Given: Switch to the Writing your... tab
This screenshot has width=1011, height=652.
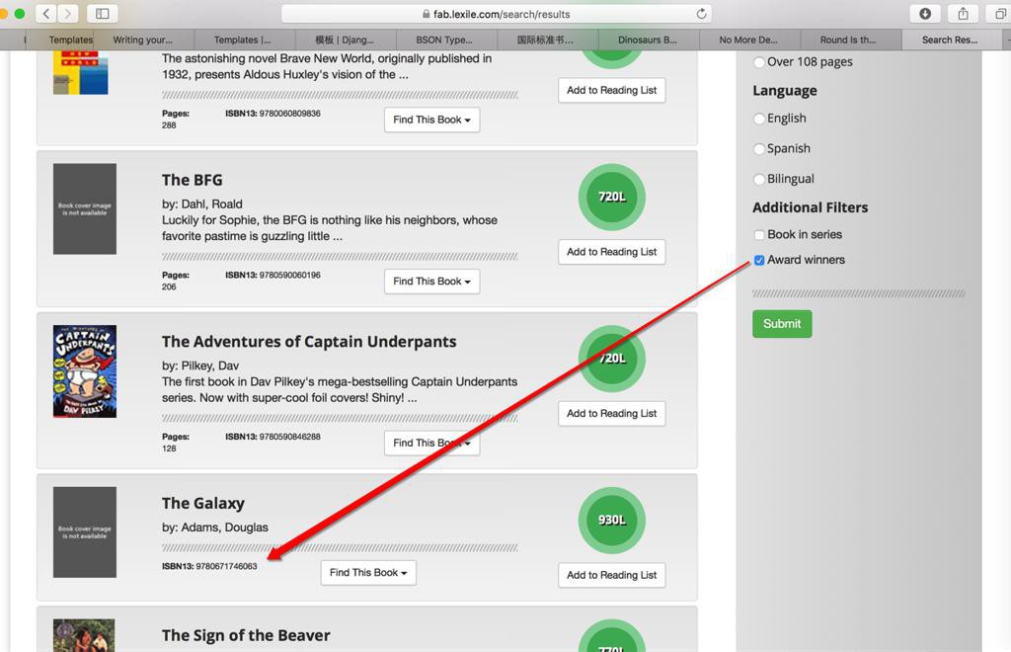Looking at the screenshot, I should tap(143, 40).
